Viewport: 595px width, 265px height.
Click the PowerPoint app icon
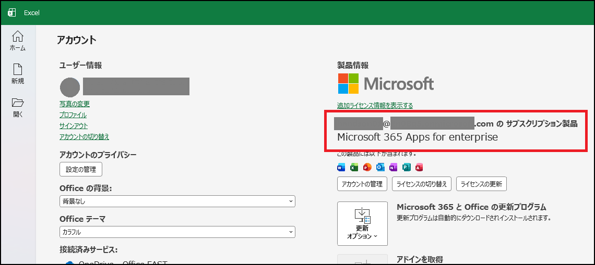pyautogui.click(x=367, y=167)
